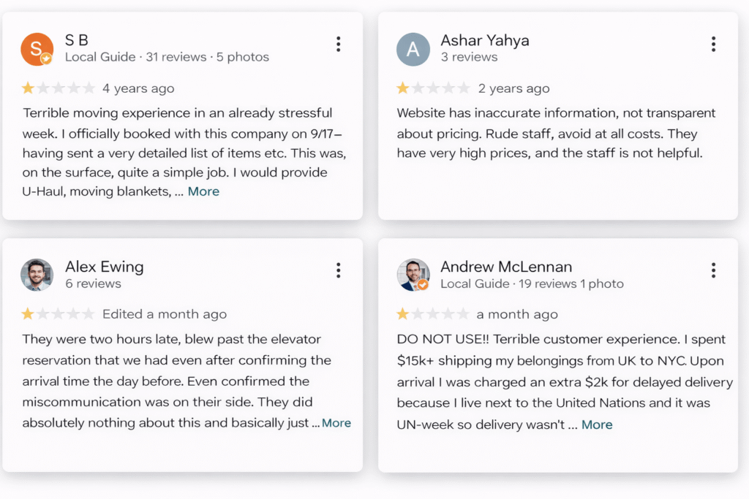Image resolution: width=749 pixels, height=499 pixels.
Task: Click Ashar Yahya's gray 'A' avatar
Action: click(x=413, y=49)
